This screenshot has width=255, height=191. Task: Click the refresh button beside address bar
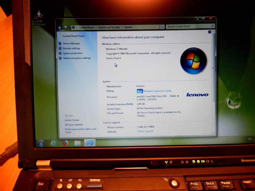pos(162,27)
